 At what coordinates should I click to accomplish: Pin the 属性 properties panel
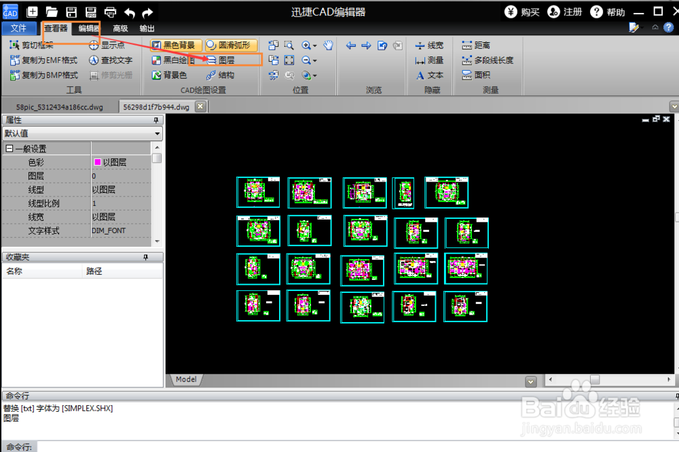pyautogui.click(x=156, y=120)
